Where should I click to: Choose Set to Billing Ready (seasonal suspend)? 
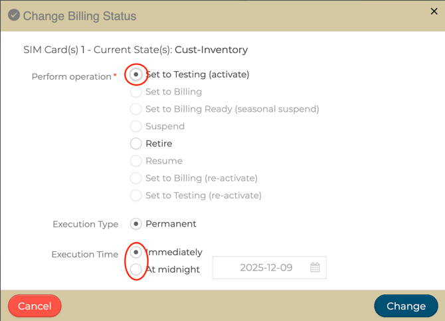point(136,109)
